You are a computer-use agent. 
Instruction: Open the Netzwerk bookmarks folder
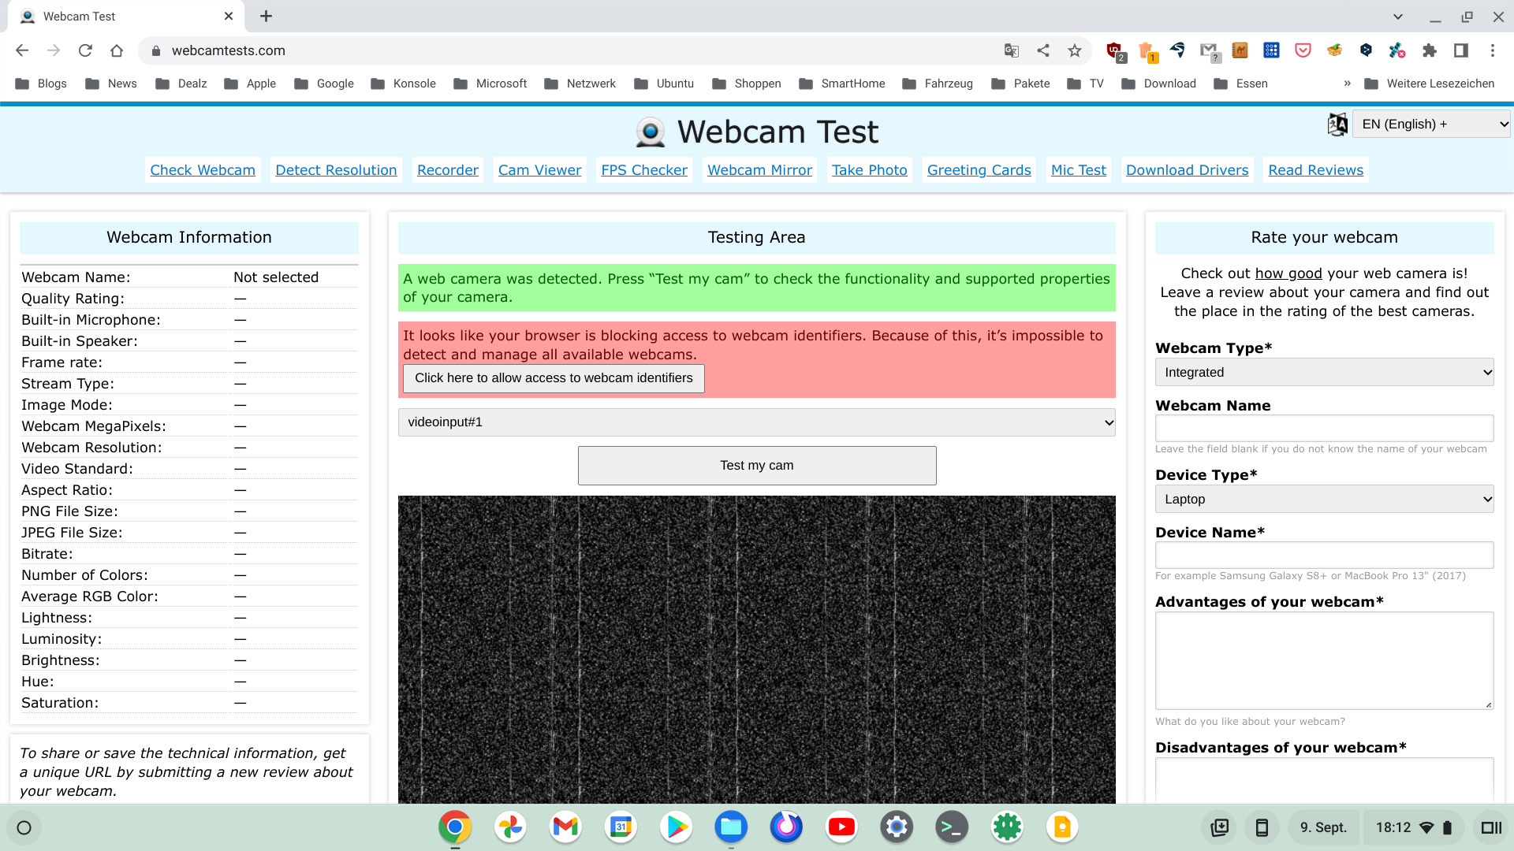(580, 84)
